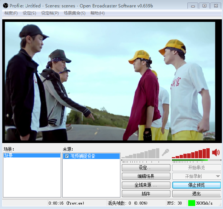This screenshot has width=223, height=209.
Task: Click the 3936kb/s bitrate text
Action: (x=204, y=203)
